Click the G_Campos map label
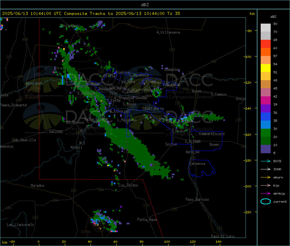The image size is (290, 246). pyautogui.click(x=219, y=94)
